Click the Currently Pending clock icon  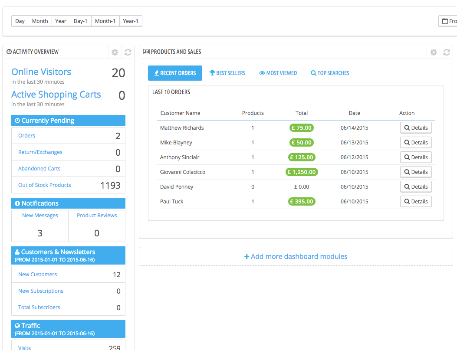point(17,121)
